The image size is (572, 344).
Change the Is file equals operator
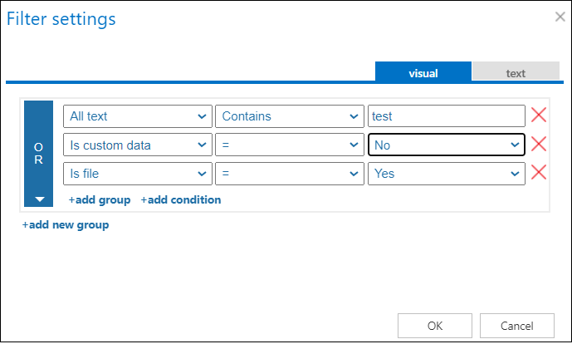pyautogui.click(x=289, y=173)
